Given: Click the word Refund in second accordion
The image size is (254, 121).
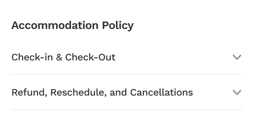Looking at the screenshot, I should [x=29, y=93].
